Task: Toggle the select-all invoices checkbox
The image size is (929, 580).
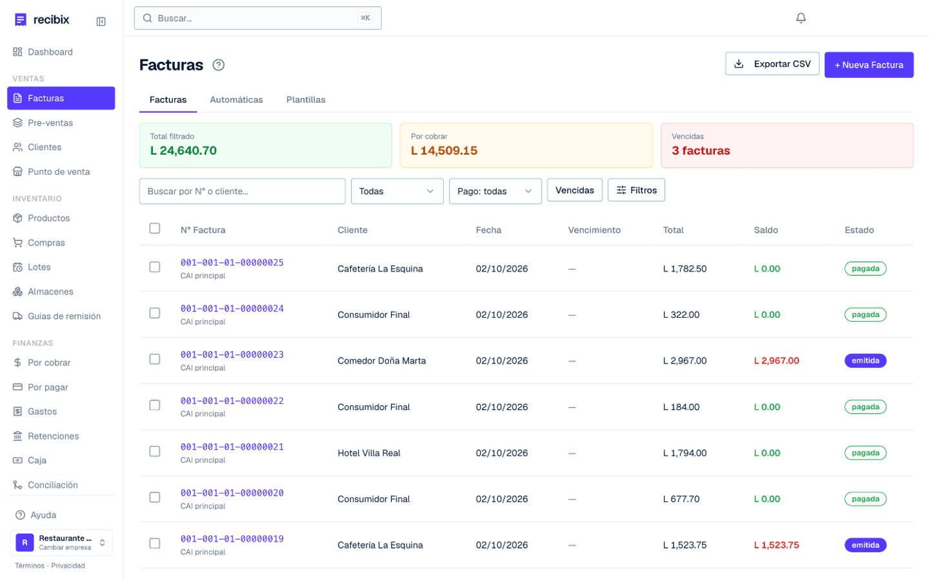Action: click(155, 228)
